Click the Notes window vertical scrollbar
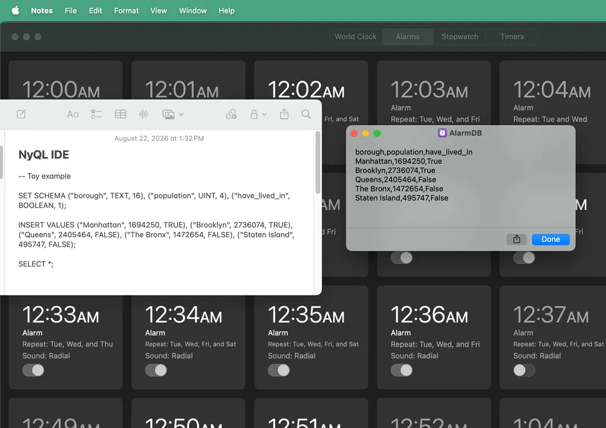This screenshot has height=428, width=606. click(x=318, y=162)
